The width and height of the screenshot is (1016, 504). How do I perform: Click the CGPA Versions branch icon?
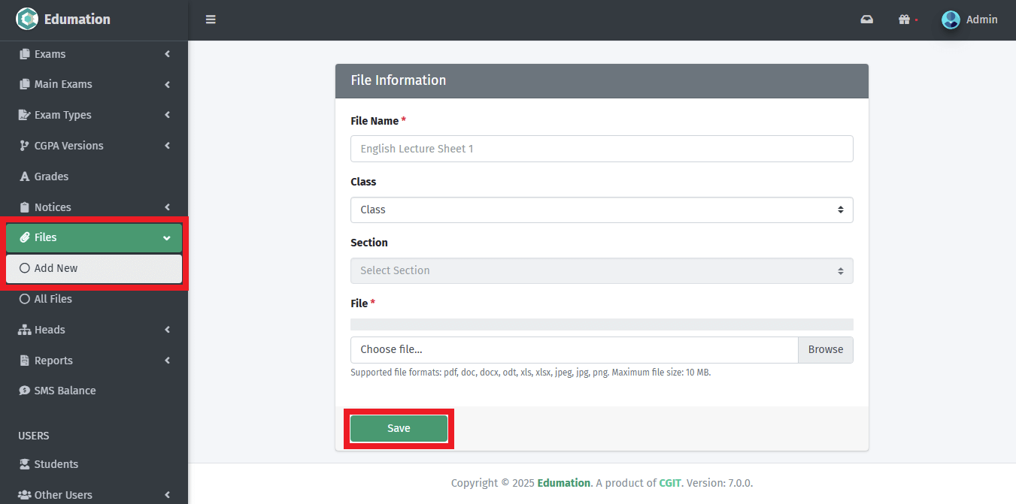point(25,146)
